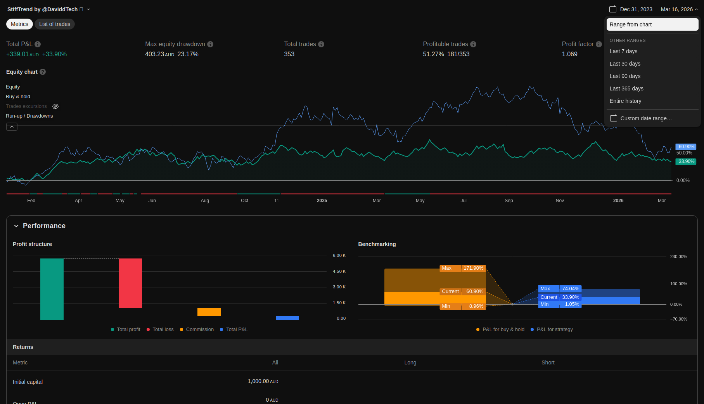Click Max equity drawdown info icon
Screen dimensions: 704x404
click(x=210, y=44)
